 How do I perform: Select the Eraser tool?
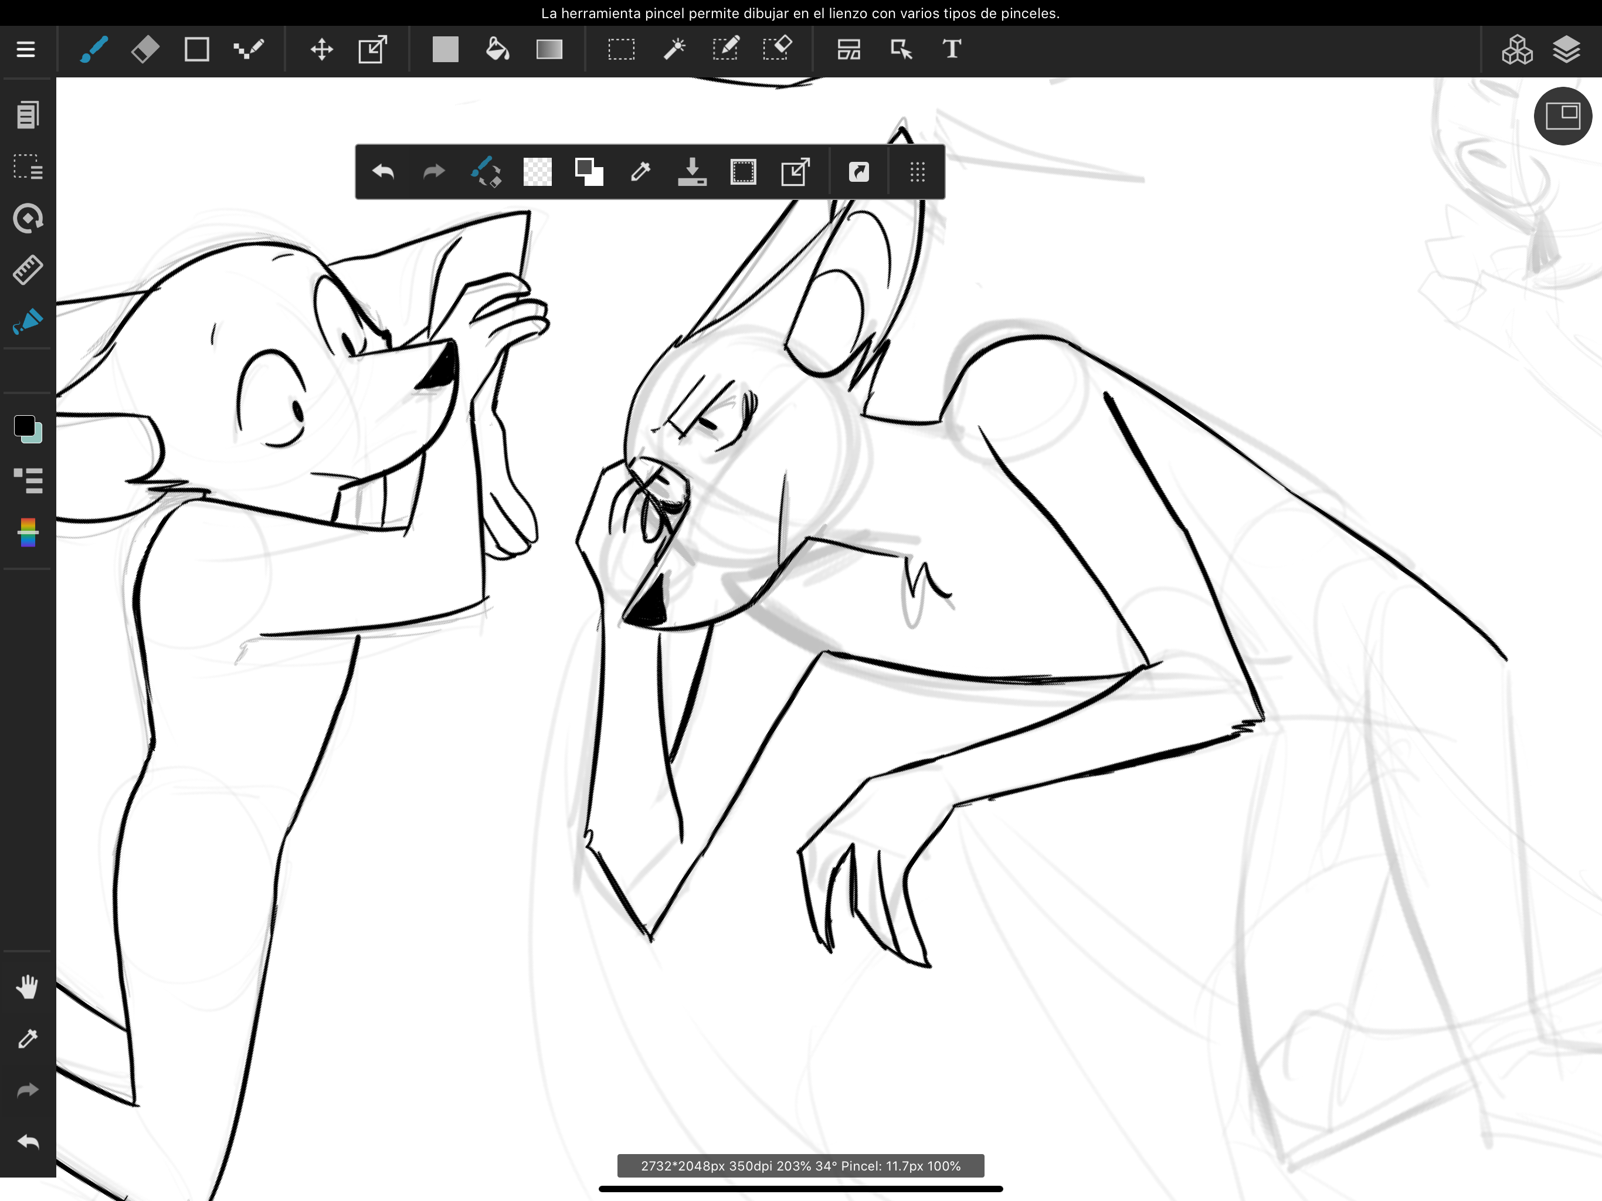145,49
